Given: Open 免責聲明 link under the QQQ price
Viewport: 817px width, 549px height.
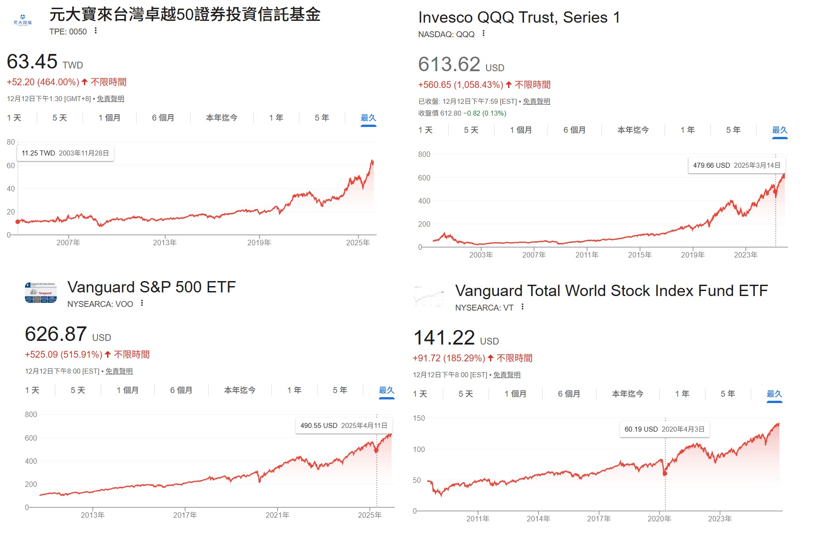Looking at the screenshot, I should pos(536,102).
